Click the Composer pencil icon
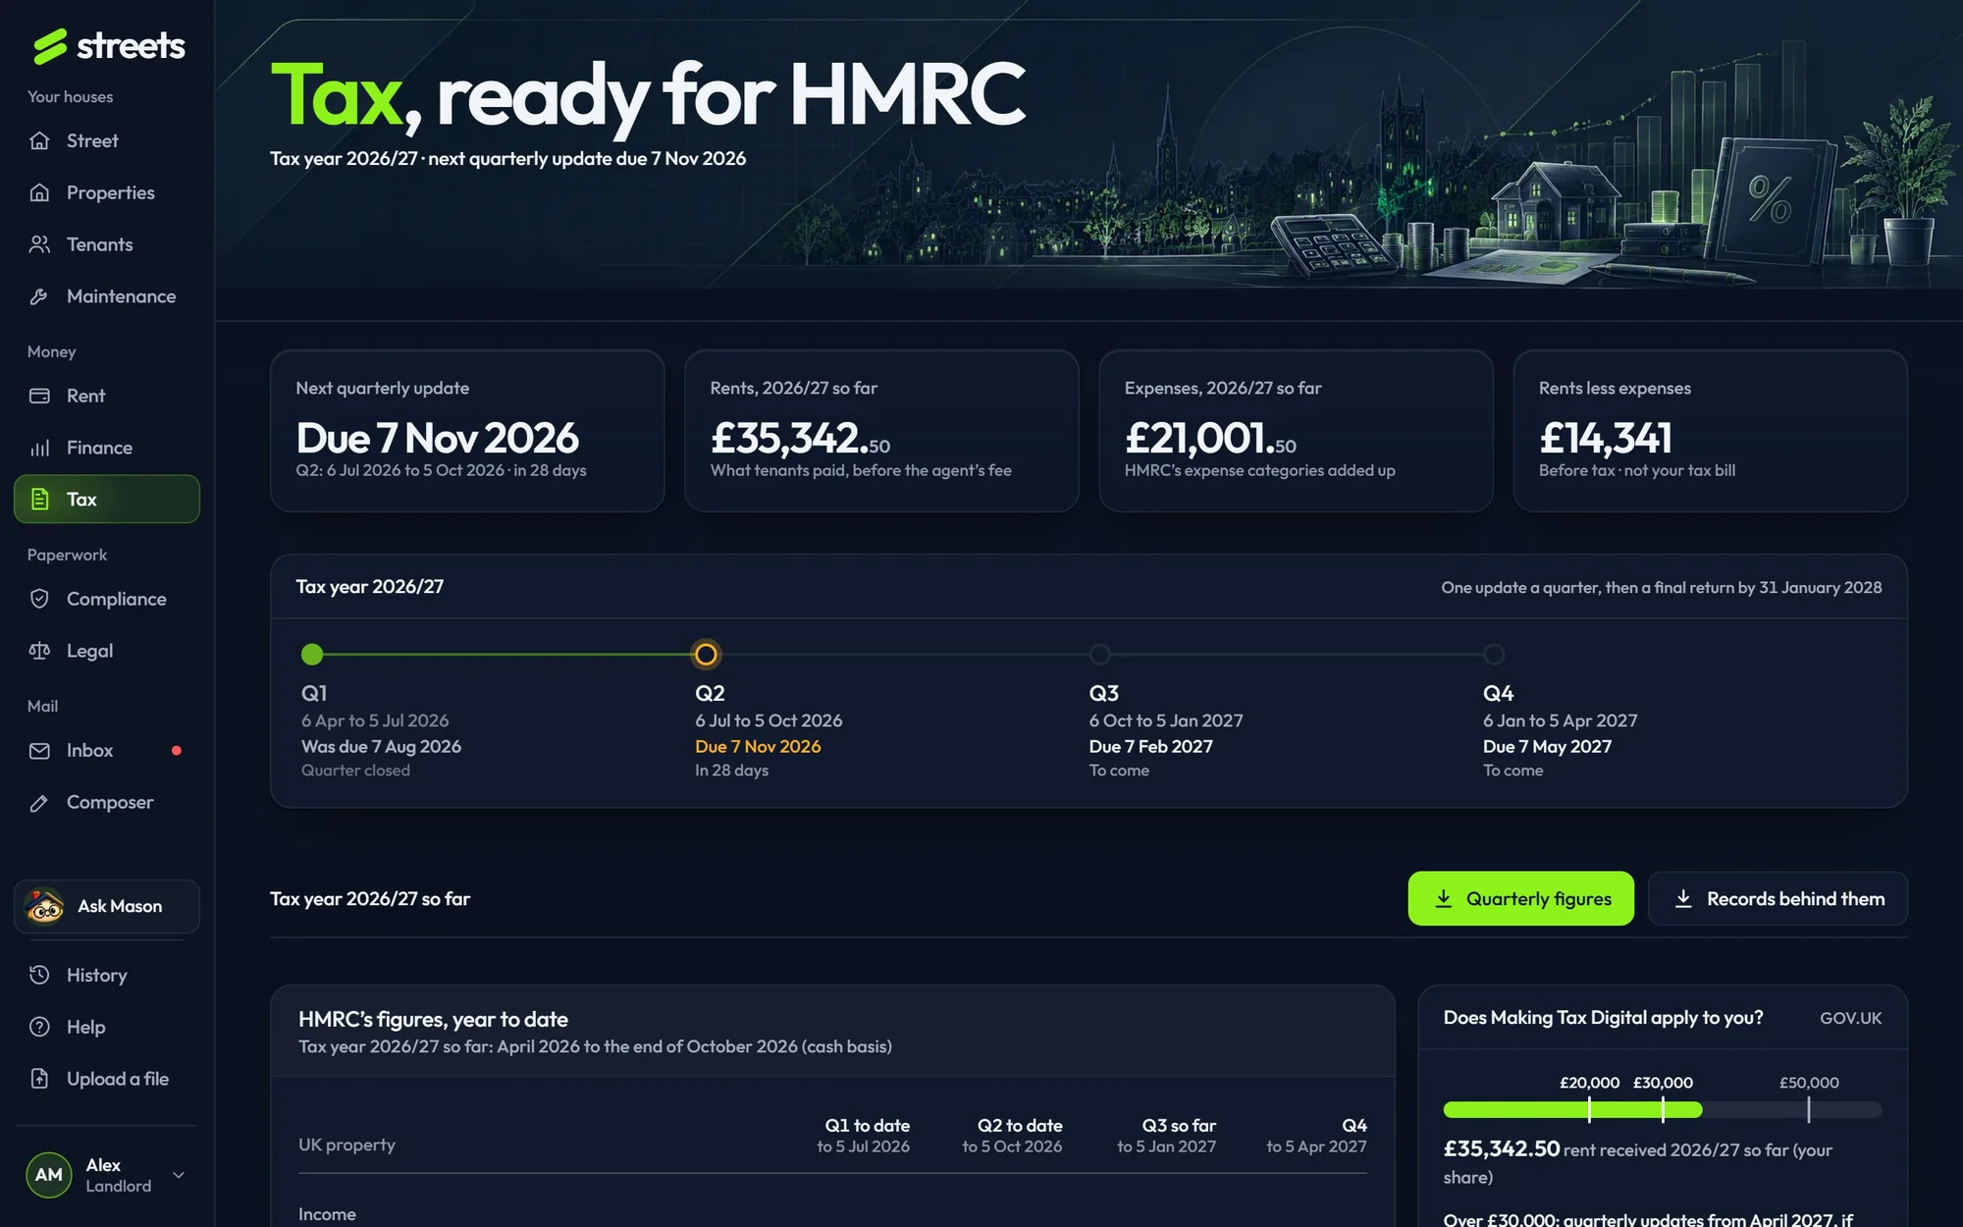 point(39,803)
